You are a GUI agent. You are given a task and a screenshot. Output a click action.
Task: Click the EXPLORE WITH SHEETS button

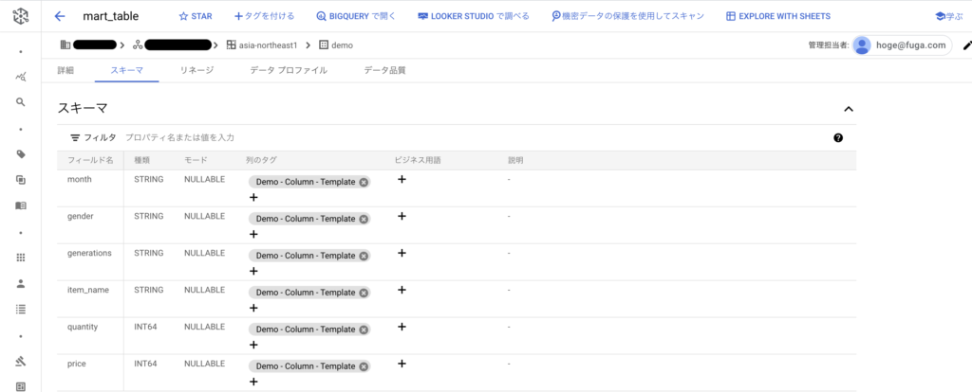[778, 16]
